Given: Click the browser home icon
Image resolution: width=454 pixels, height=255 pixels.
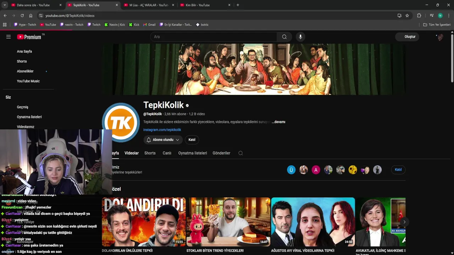Looking at the screenshot, I should [x=31, y=16].
